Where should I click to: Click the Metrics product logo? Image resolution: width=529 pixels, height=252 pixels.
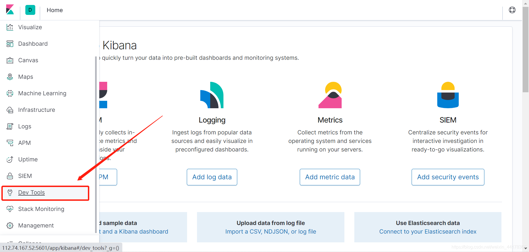pos(330,95)
